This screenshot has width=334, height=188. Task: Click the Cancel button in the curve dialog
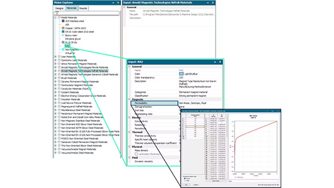(x=196, y=185)
